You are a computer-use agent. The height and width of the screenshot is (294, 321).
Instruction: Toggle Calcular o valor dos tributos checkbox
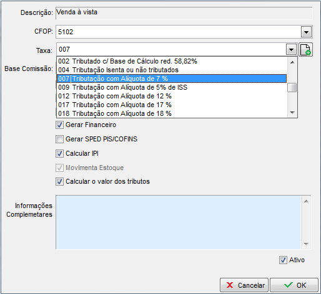59,181
